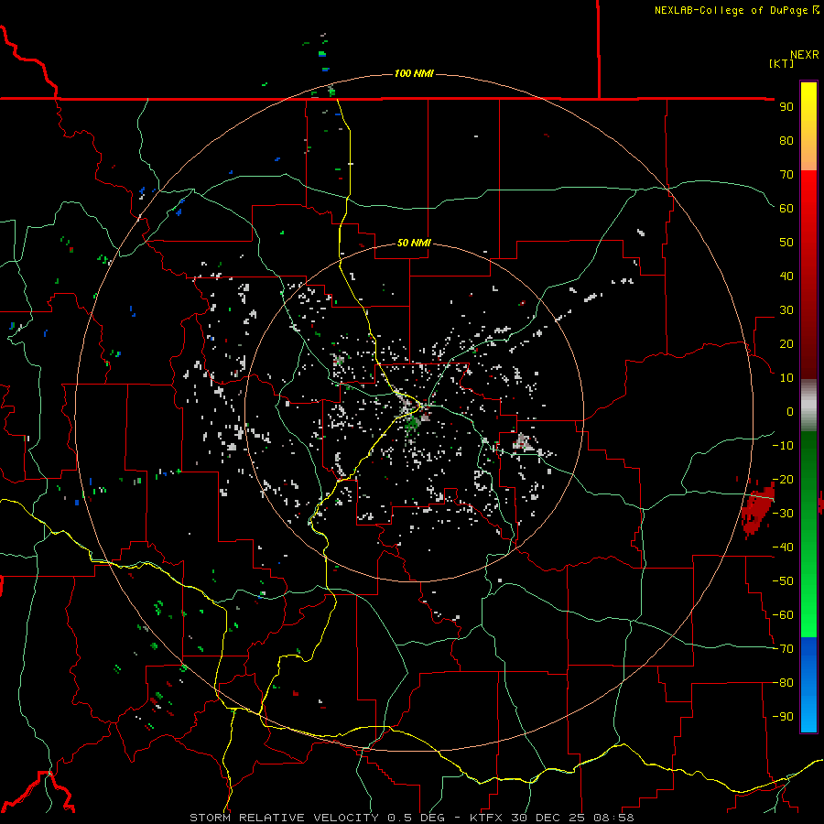The height and width of the screenshot is (824, 824).
Task: Select the 100 NMI range ring label
Action: (x=414, y=73)
